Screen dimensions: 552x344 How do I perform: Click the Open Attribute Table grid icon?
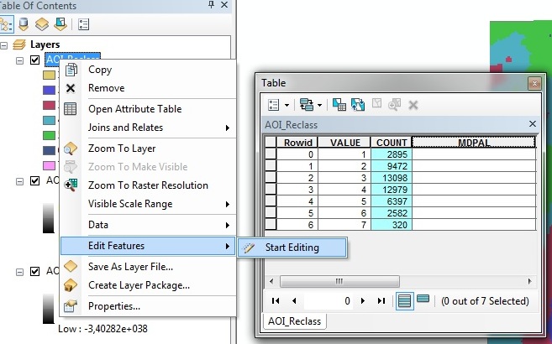pos(70,109)
